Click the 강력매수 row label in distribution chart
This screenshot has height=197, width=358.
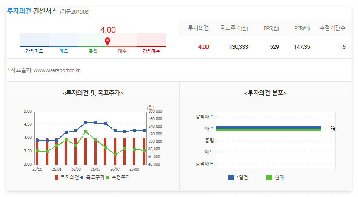click(205, 117)
